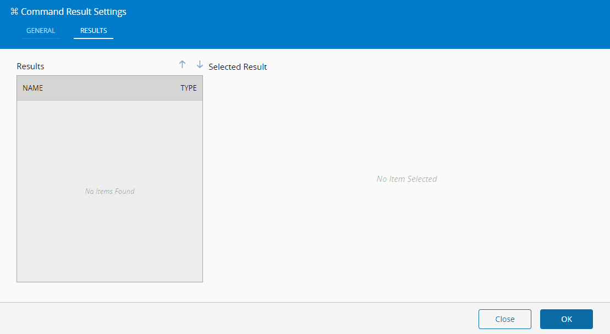
Task: Sort results by TYPE column header
Action: (x=189, y=88)
